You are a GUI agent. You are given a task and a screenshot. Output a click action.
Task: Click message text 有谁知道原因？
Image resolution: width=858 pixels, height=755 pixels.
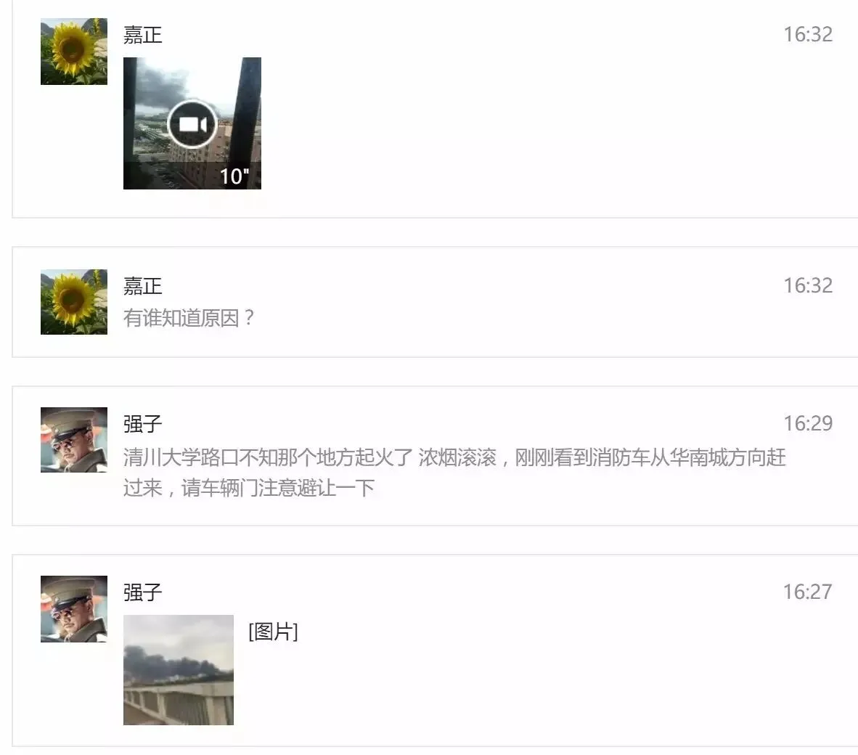pyautogui.click(x=189, y=318)
